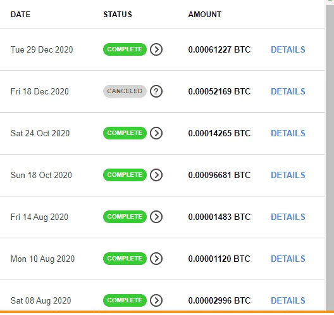The width and height of the screenshot is (334, 315).
Task: Click arrow icon for 24 Oct 2020 payout
Action: click(x=156, y=133)
